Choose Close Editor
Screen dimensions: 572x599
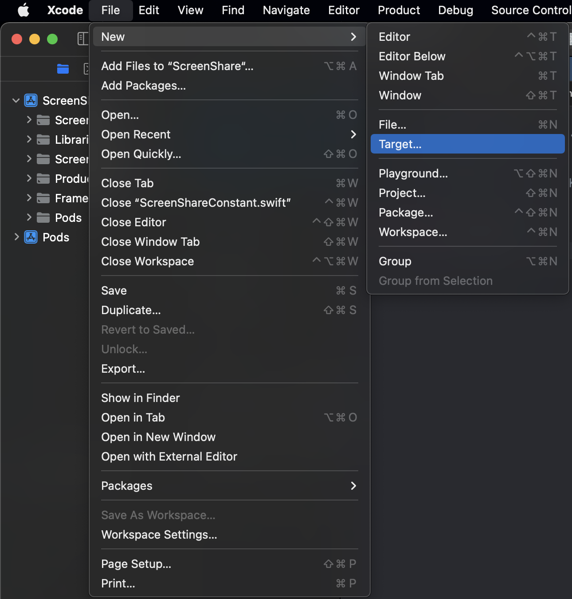229,222
